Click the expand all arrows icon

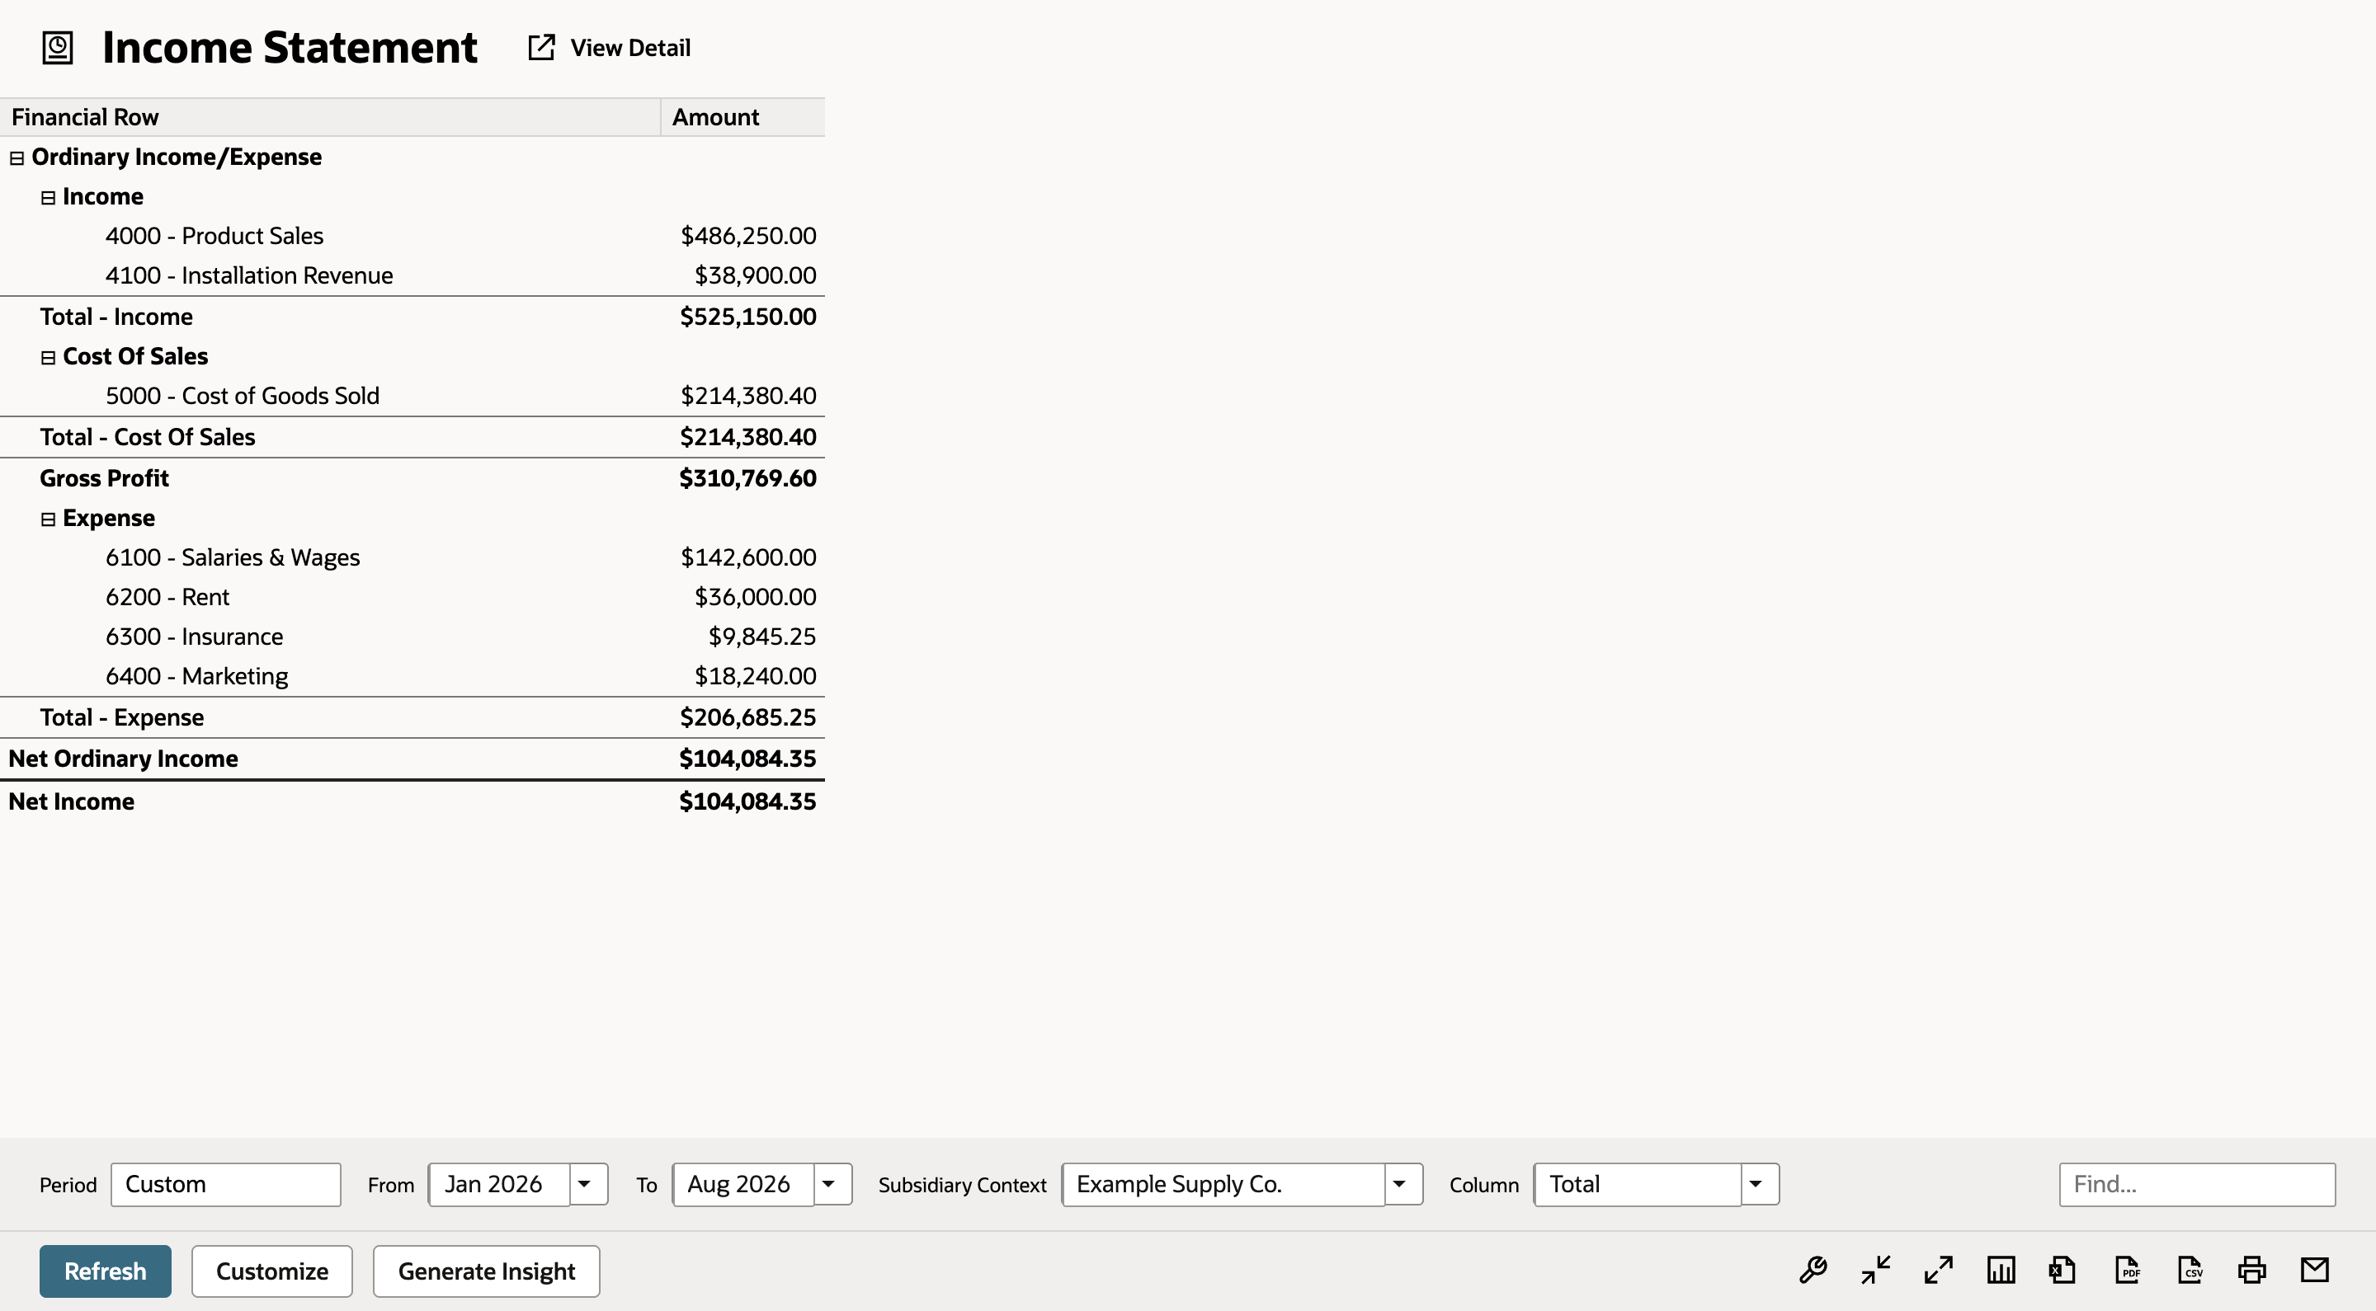1938,1270
